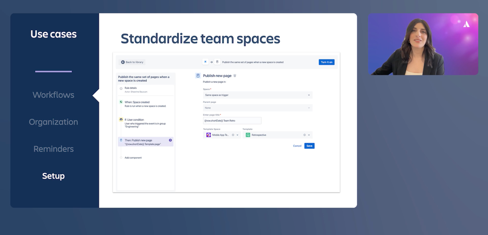Click the Use cases heading
This screenshot has width=488, height=235.
tap(53, 34)
